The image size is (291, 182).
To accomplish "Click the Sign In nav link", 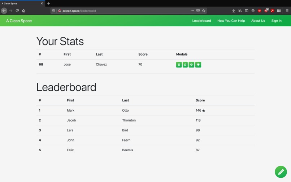I will pos(276,21).
